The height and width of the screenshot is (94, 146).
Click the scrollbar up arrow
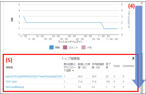click(142, 3)
